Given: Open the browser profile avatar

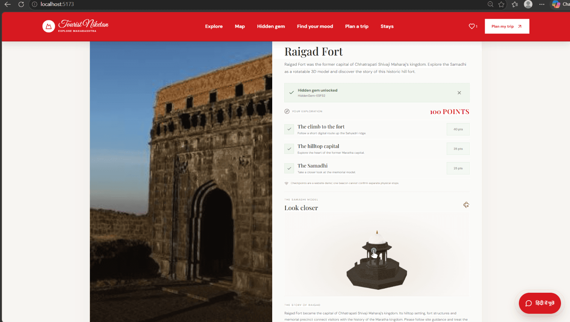Looking at the screenshot, I should tap(528, 4).
